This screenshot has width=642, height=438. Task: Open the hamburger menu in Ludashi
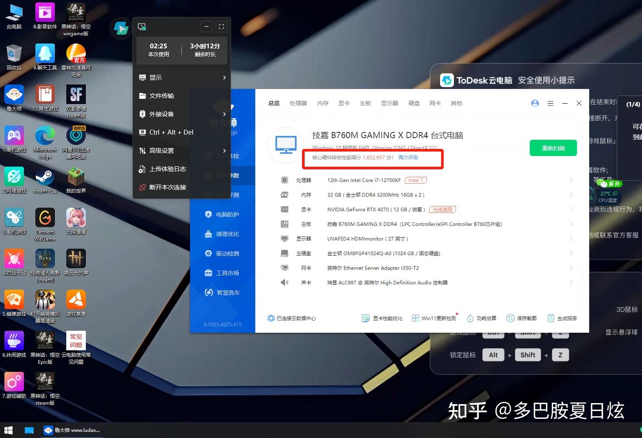coord(550,103)
